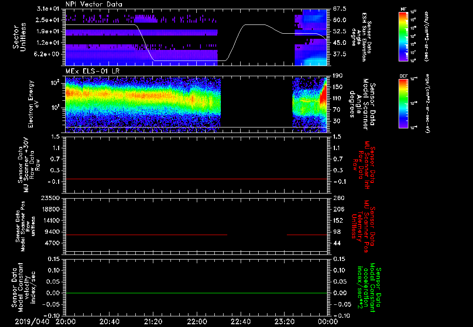The width and height of the screenshot is (473, 327).
Task: Click the long left red scanner position line
Action: (x=146, y=235)
